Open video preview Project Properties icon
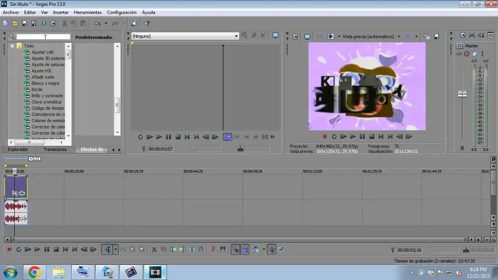Screen dimensions: 498x280 coord(295,37)
